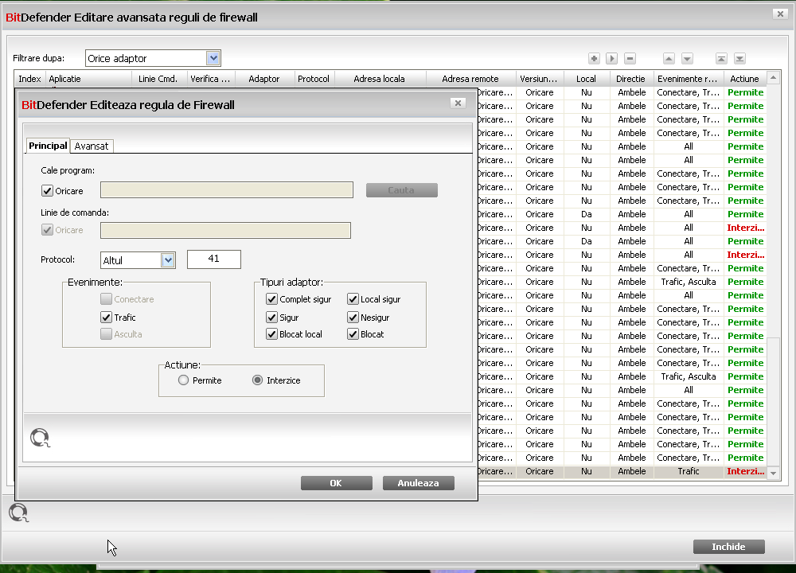Click Anuleaza to cancel editing

pyautogui.click(x=419, y=483)
